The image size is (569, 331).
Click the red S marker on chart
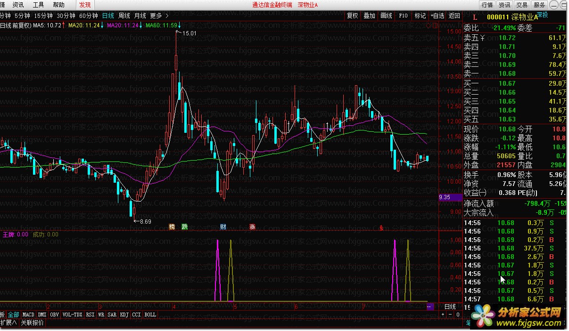pyautogui.click(x=381, y=228)
